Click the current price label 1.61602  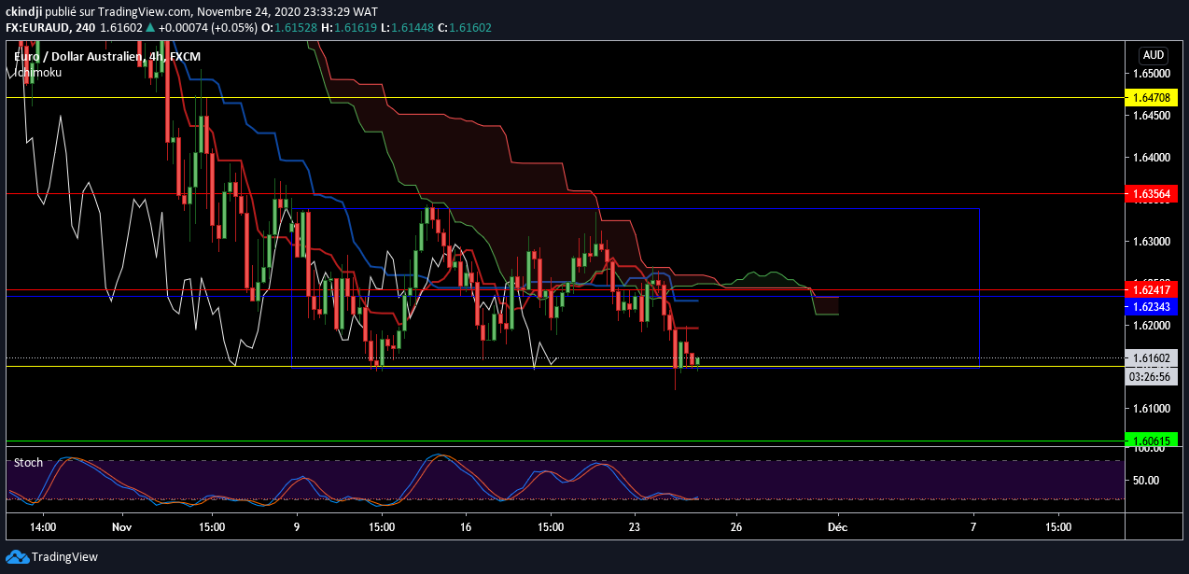[x=1153, y=357]
